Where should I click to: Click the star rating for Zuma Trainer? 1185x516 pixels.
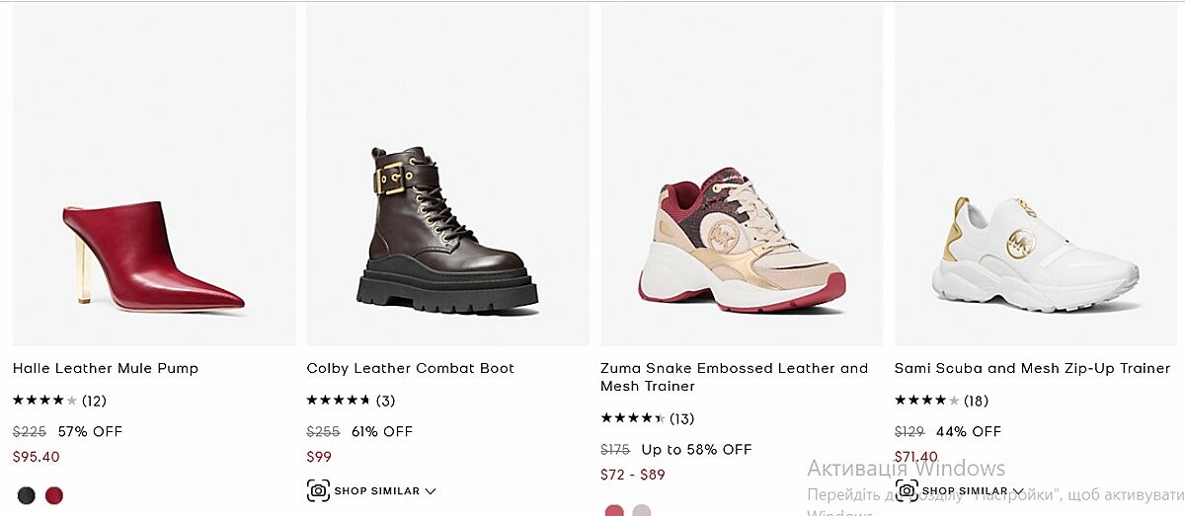click(x=632, y=418)
